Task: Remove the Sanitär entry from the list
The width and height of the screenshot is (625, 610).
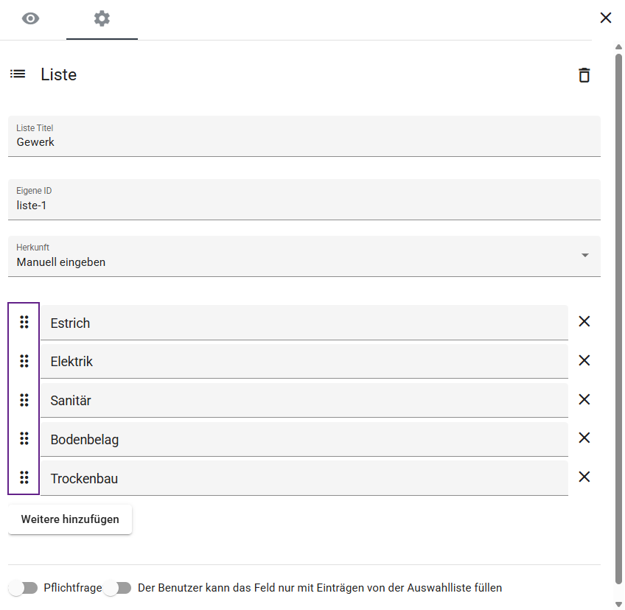Action: 584,400
